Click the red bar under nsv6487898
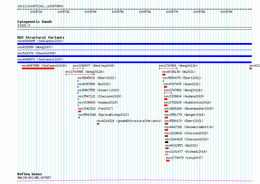The height and width of the screenshot is (184, 260). pyautogui.click(x=38, y=68)
